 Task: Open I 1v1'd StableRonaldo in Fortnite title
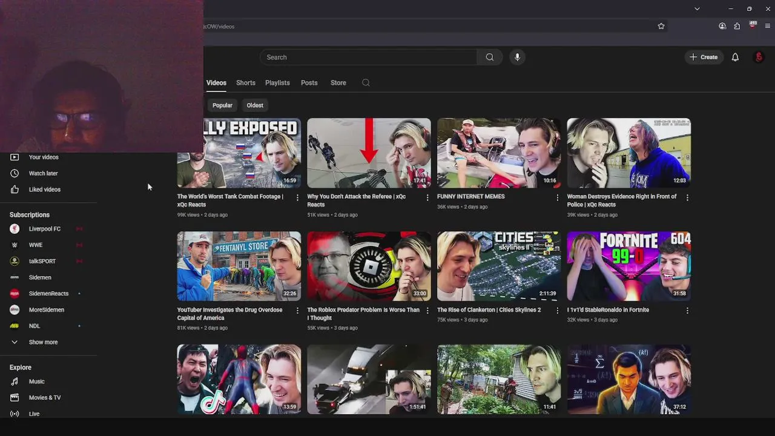[x=608, y=310]
